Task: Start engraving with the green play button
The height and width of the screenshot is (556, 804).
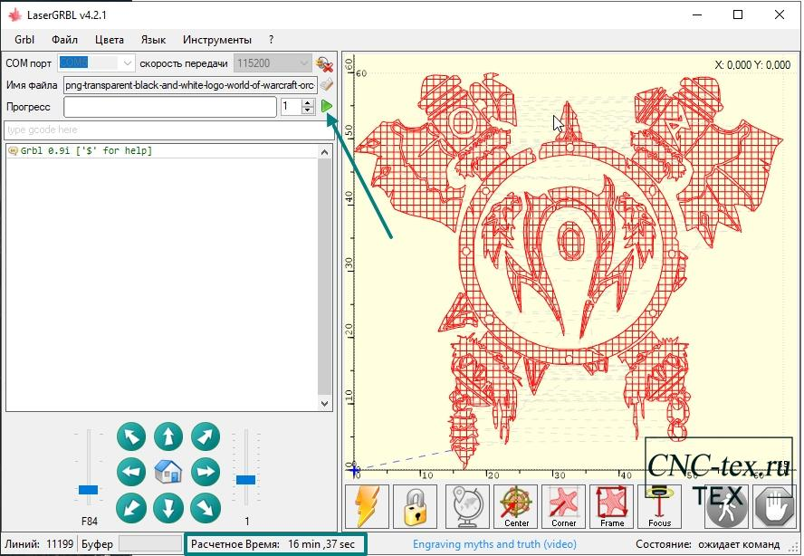Action: pos(327,106)
